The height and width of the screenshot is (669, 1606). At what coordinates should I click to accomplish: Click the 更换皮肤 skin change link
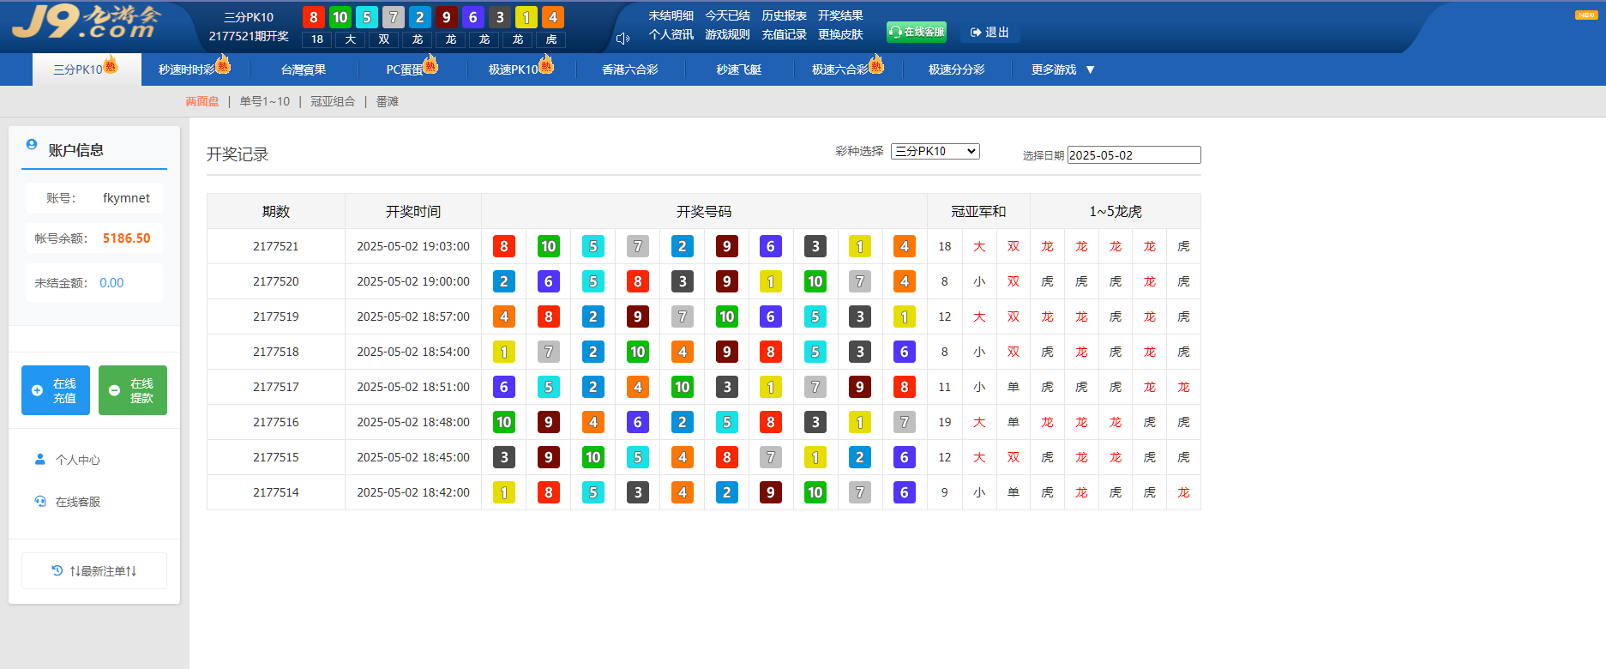click(839, 34)
